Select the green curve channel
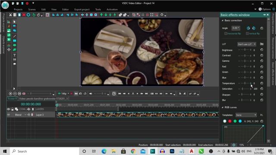The image size is (276, 155). point(235,121)
